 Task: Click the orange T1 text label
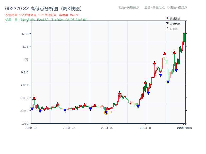coord(110,112)
